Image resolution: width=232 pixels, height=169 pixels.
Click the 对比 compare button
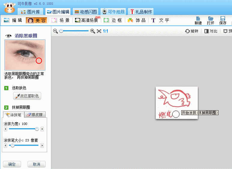(211, 31)
